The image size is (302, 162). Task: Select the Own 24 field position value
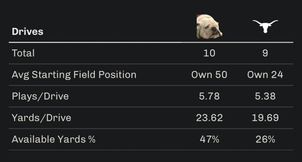click(265, 75)
